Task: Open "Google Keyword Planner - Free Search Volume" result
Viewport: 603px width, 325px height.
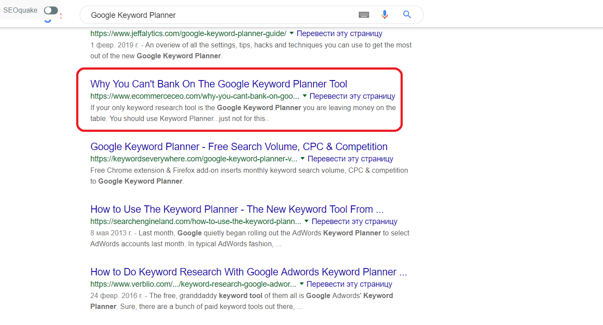Action: coord(239,147)
